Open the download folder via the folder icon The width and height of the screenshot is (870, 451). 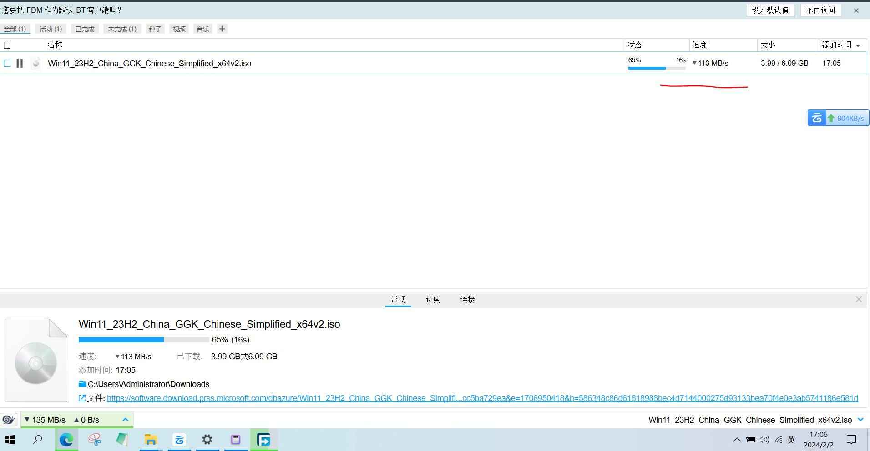pyautogui.click(x=82, y=384)
